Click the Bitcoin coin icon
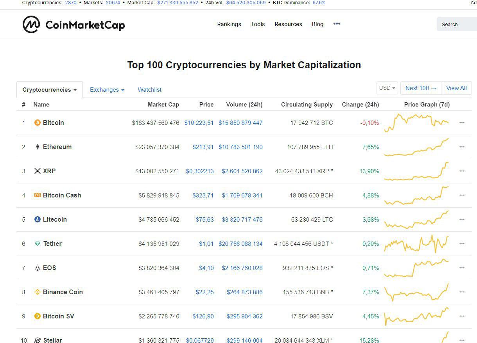 coord(38,123)
